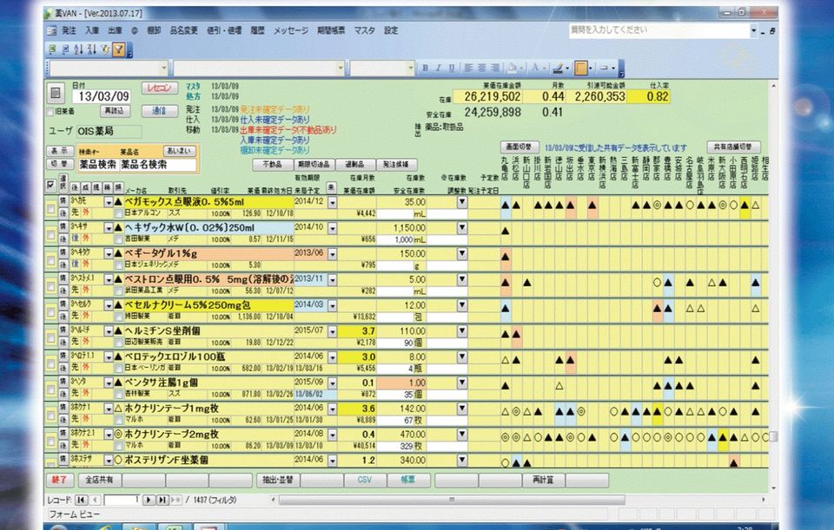This screenshot has width=834, height=530.
Task: Tick the checkbox in ヘキザック水W row
Action: [x=50, y=232]
